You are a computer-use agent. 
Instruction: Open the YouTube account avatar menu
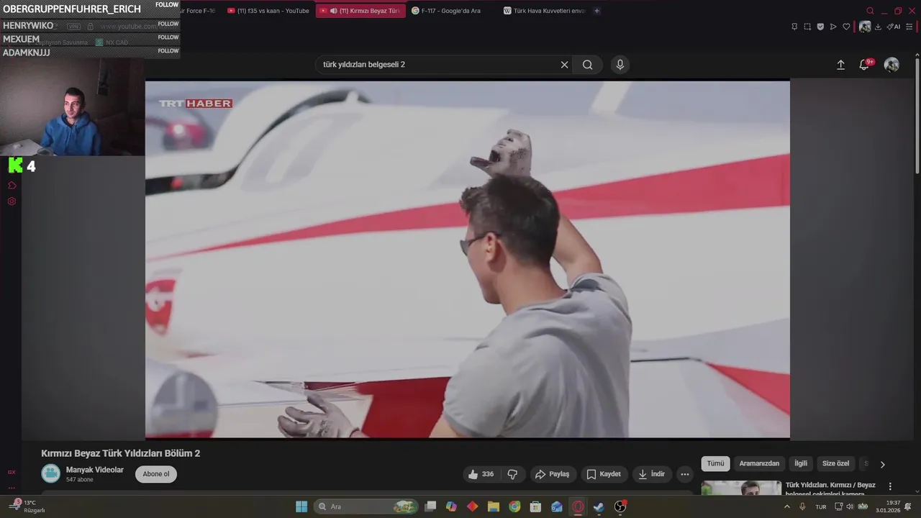891,65
